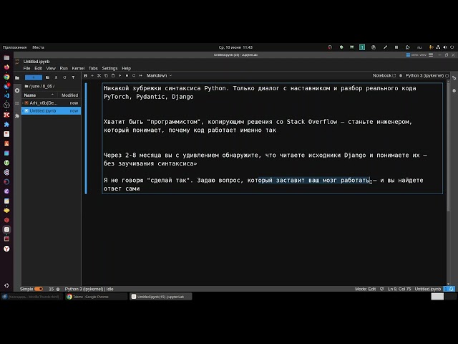Select the Arhi_v6b notebook file row
Screen dimensions: 458x344
point(51,103)
